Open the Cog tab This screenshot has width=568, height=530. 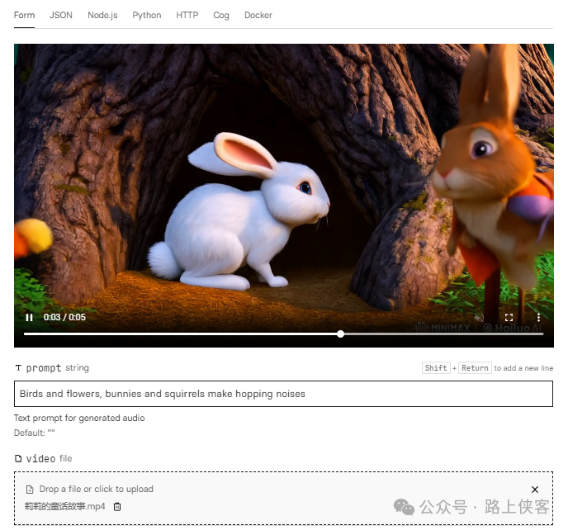coord(221,15)
